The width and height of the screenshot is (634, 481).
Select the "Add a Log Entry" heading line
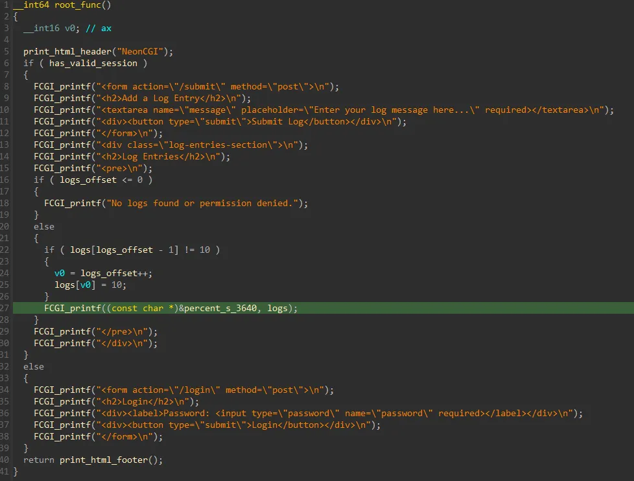[x=143, y=99]
